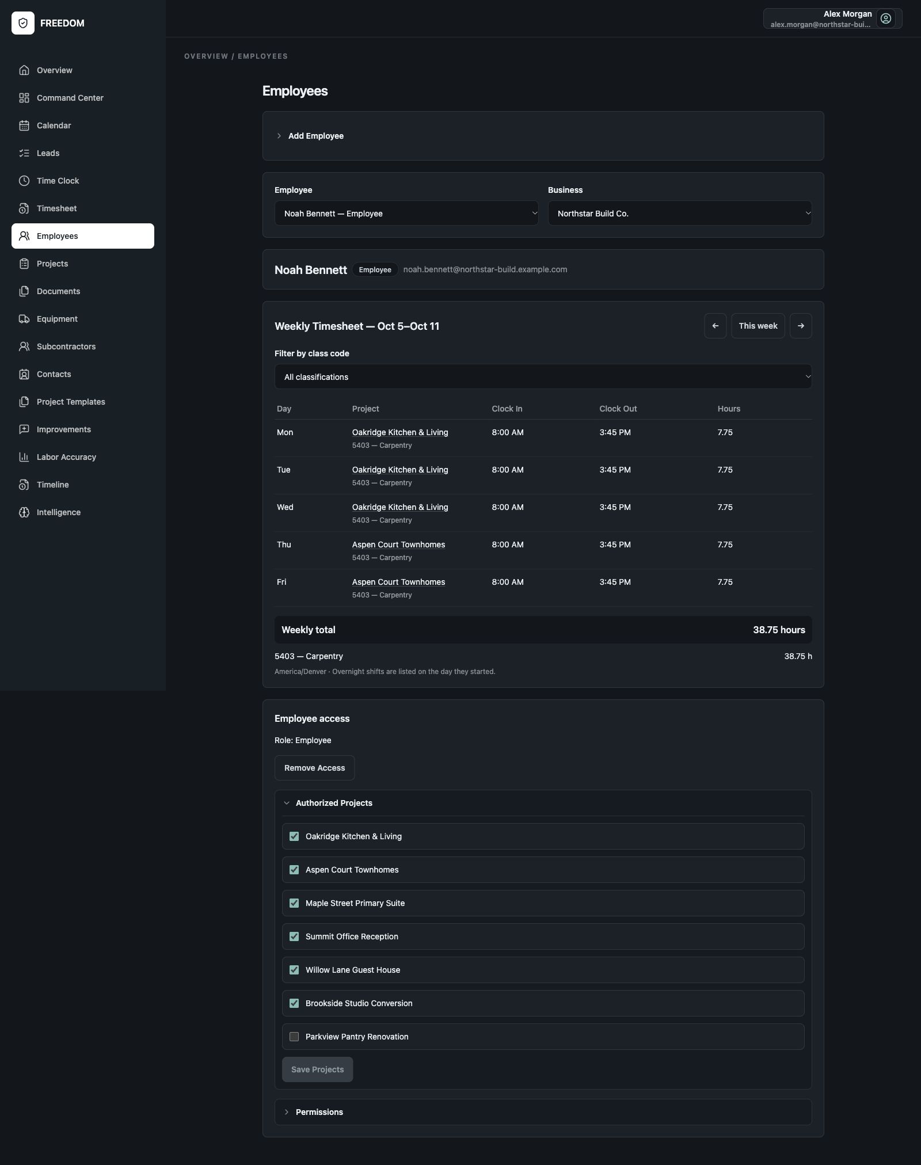Open Friday's Aspen Court Townhomes link
921x1165 pixels.
point(398,582)
